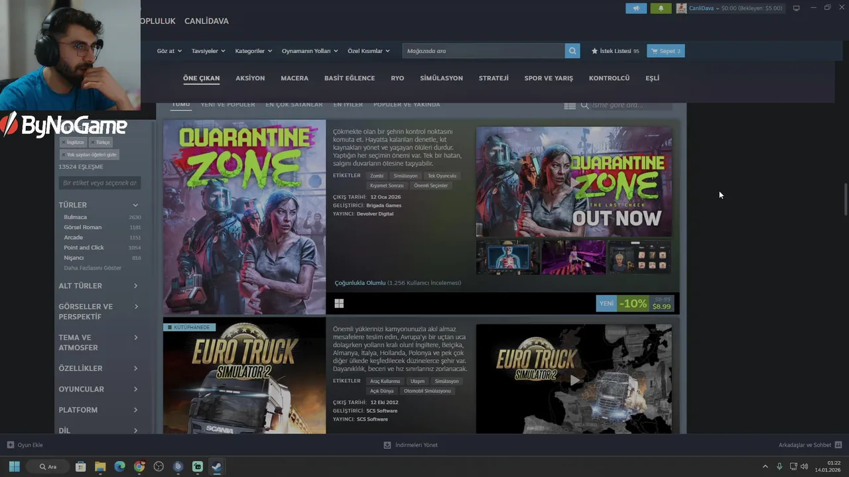Click Quarantine Zone -10% price button
Viewport: 849px width, 477px height.
[x=635, y=303]
